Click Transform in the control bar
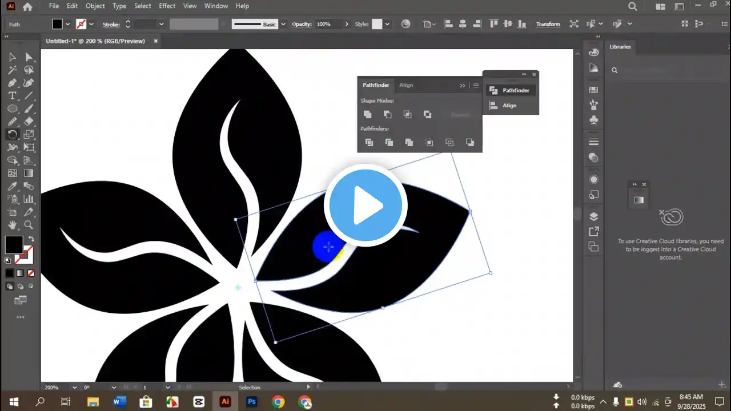731x411 pixels. pyautogui.click(x=548, y=24)
